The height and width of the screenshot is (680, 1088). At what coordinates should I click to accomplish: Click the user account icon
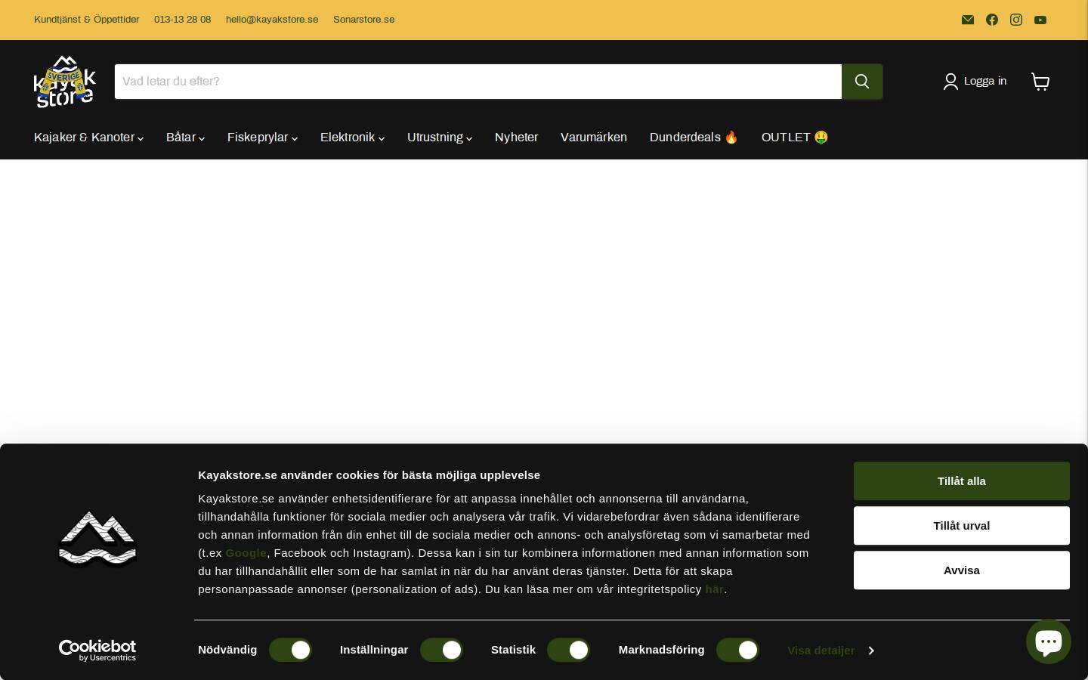[x=950, y=82]
